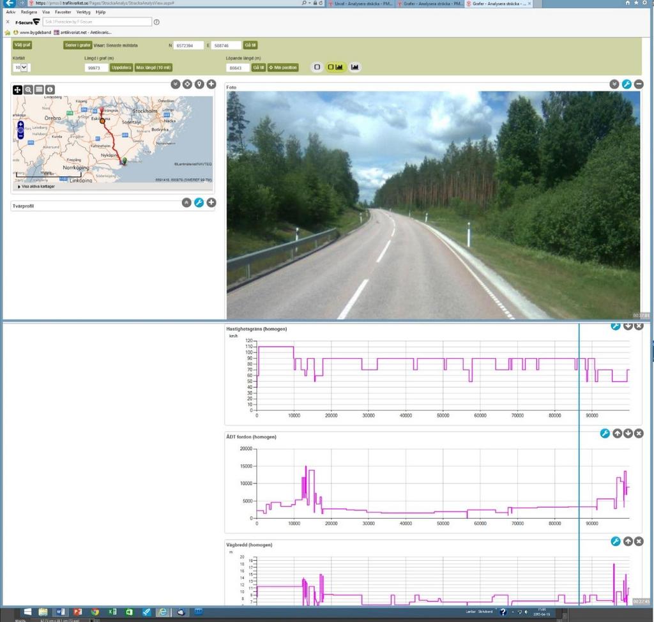Screen dimensions: 654x622
Task: Enlarge the map panel with the plus icon
Action: click(211, 84)
